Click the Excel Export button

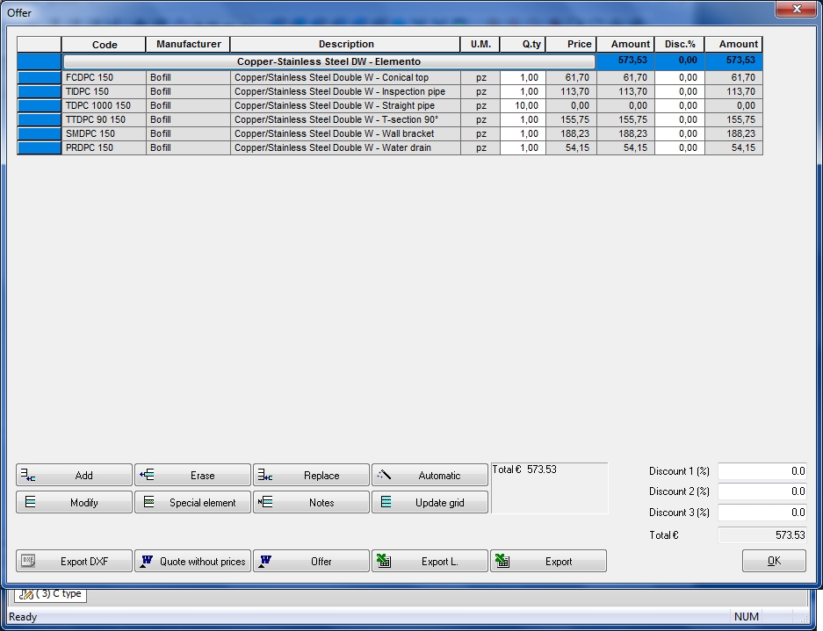point(548,562)
